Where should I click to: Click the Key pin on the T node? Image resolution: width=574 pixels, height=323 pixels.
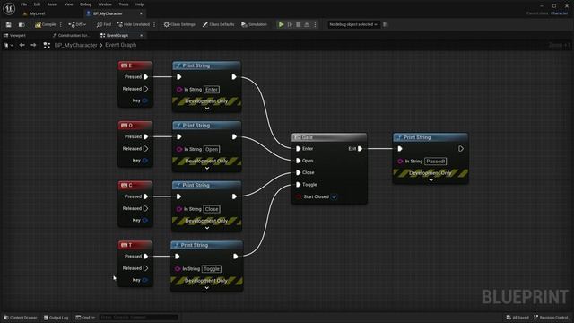145,280
